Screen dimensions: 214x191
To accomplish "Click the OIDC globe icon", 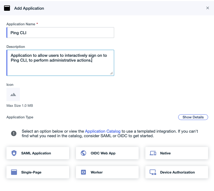I will coord(83,153).
